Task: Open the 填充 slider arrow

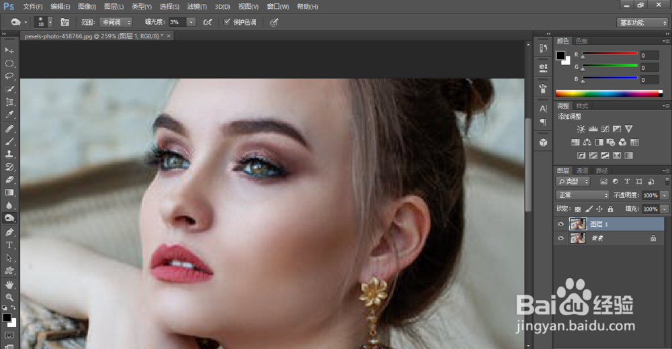Action: (665, 209)
